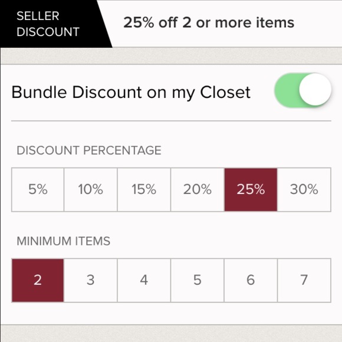Tap the highlighted minimum items 2 cell

(x=38, y=280)
